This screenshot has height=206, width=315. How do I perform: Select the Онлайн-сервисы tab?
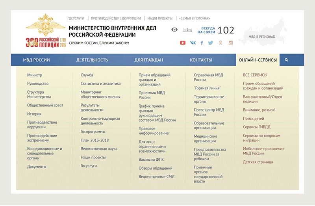coord(258,60)
